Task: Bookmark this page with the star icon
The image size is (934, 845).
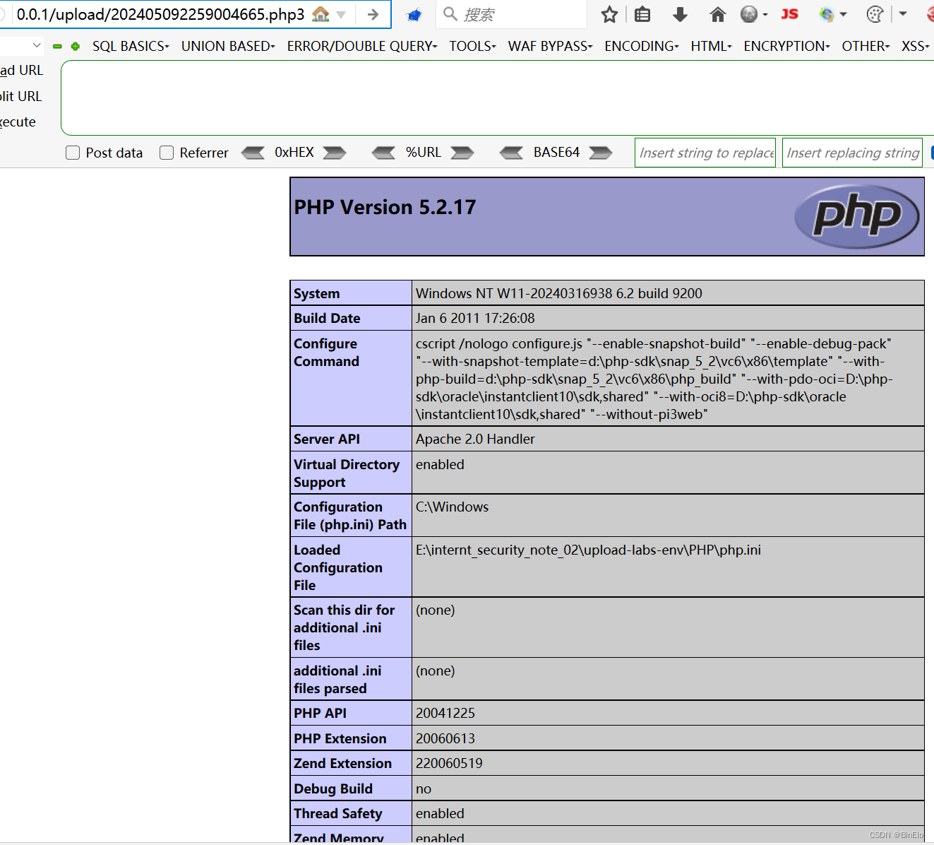Action: click(x=609, y=14)
